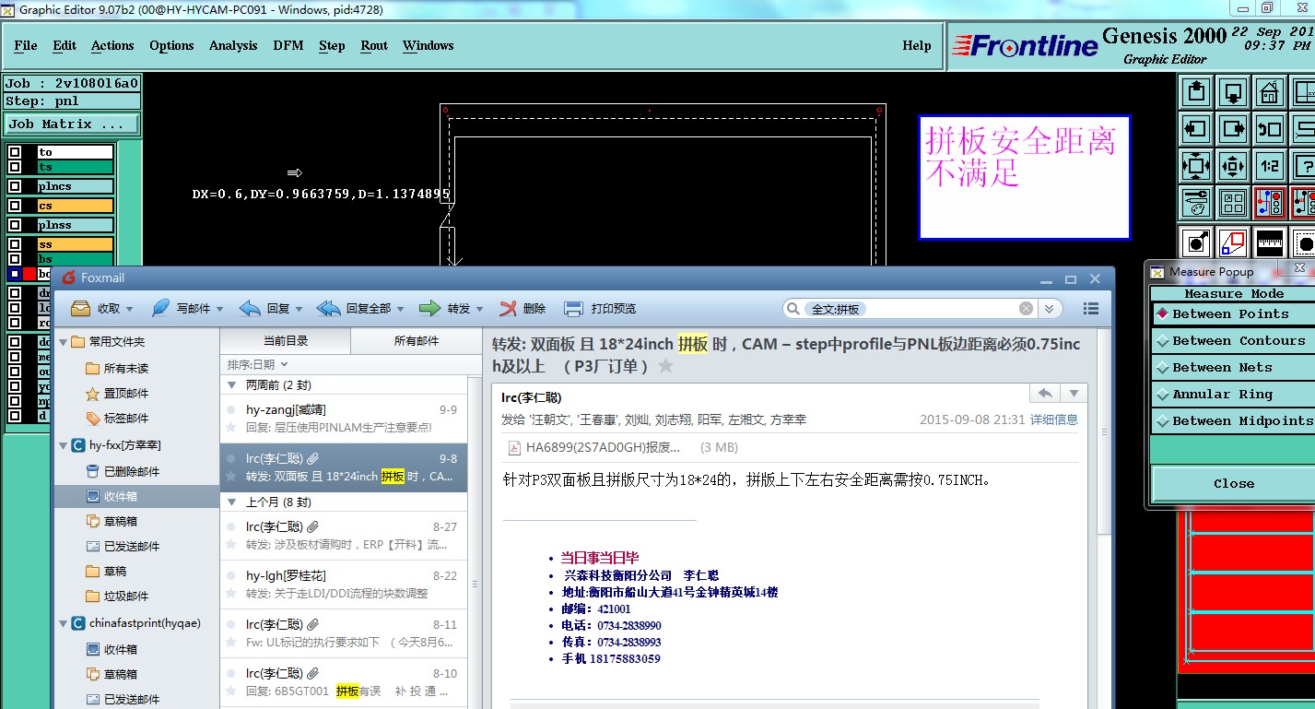Image resolution: width=1315 pixels, height=709 pixels.
Task: Open the Actions menu
Action: (x=112, y=45)
